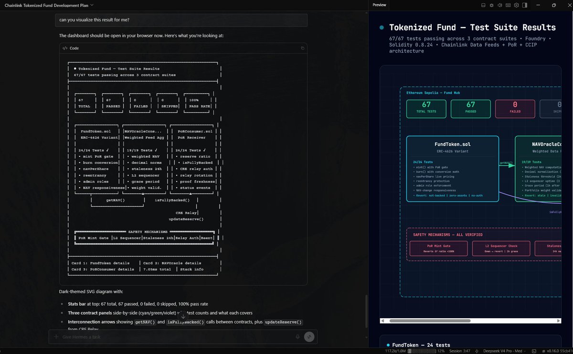
Task: Click the L2 Sequencer Check safety card
Action: coord(501,248)
